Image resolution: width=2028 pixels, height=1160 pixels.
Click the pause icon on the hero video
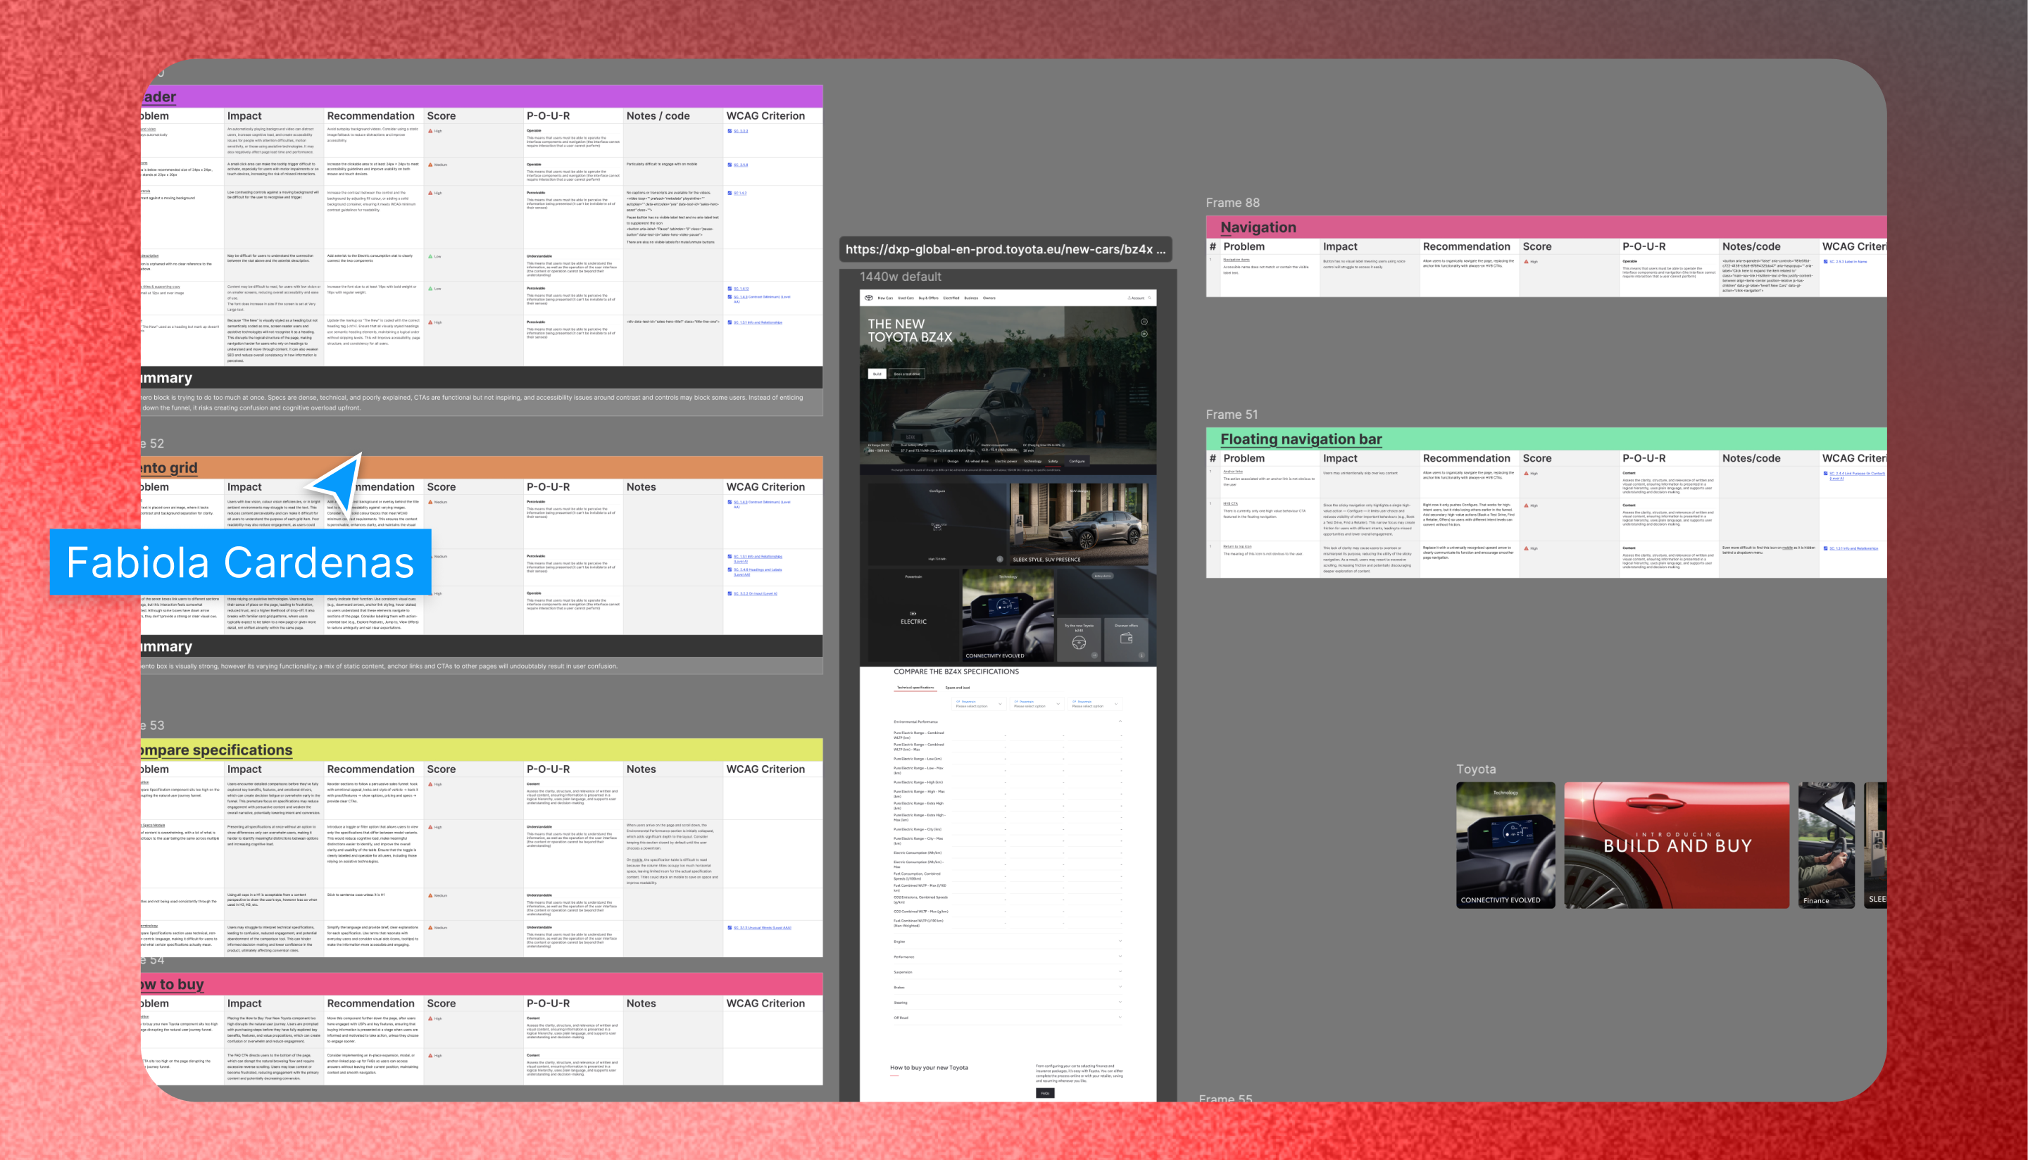[1144, 322]
